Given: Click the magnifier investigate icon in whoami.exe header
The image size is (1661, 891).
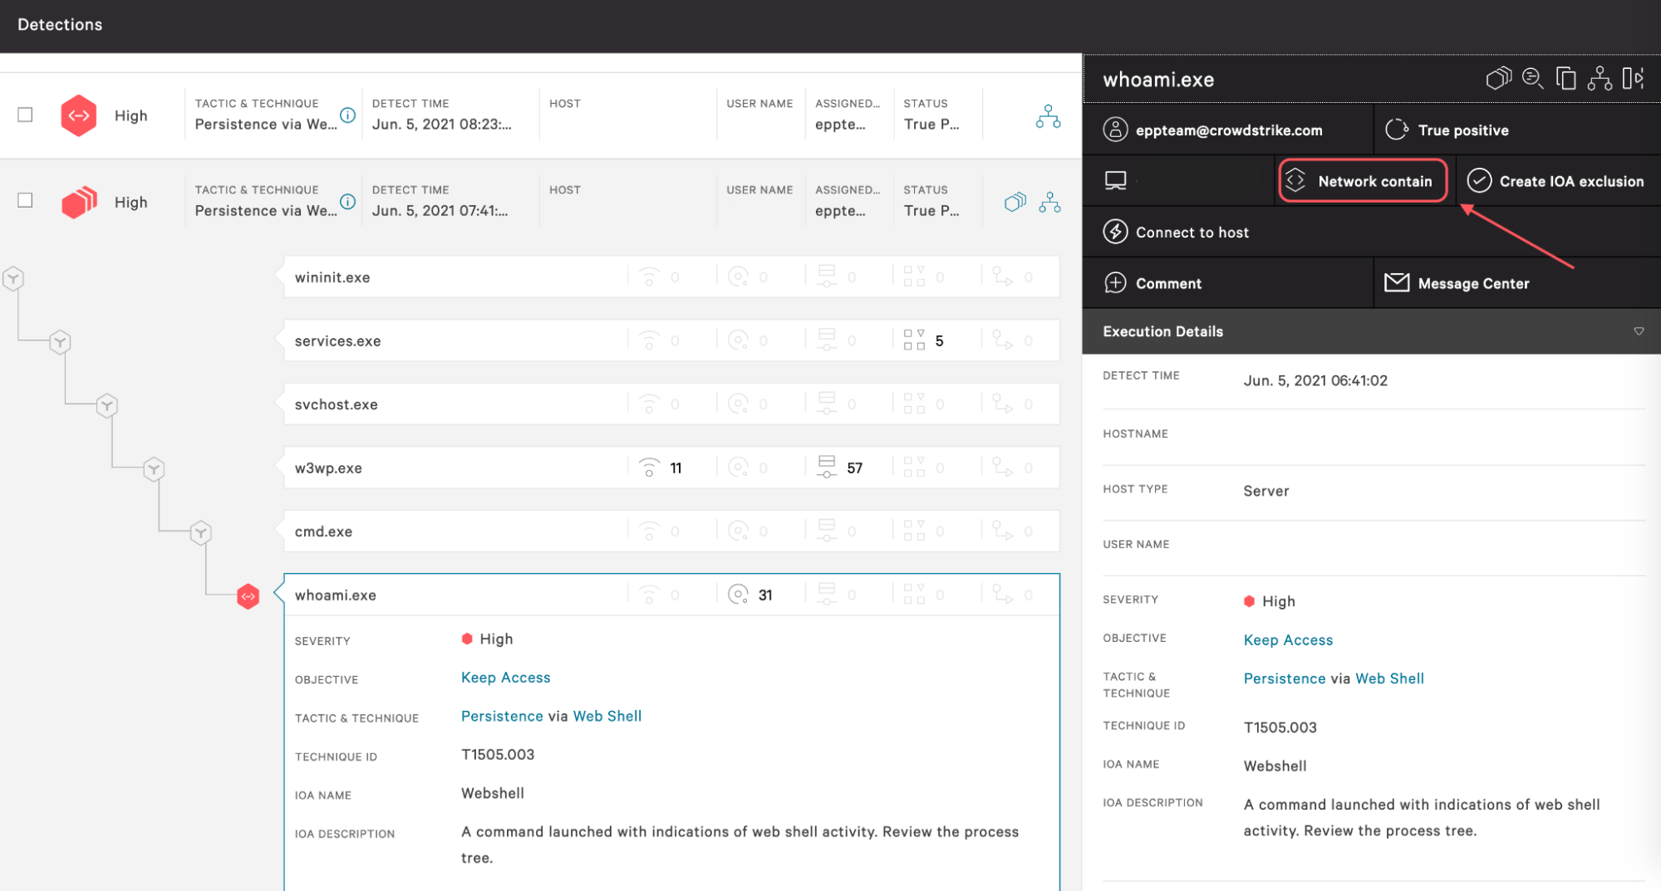Looking at the screenshot, I should point(1532,79).
